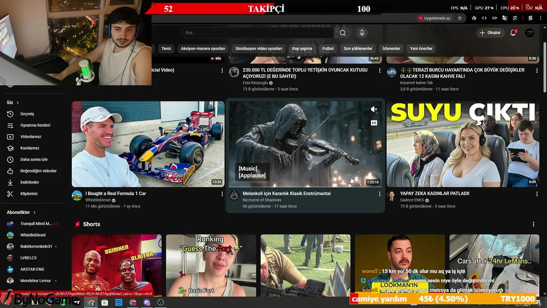Select Simülasyon video oyunları chip
This screenshot has height=308, width=547.
[259, 48]
